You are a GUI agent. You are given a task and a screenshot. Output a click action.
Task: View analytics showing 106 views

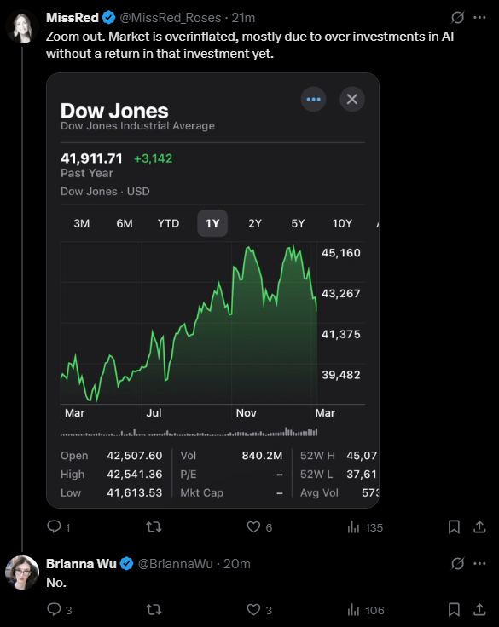[x=366, y=610]
